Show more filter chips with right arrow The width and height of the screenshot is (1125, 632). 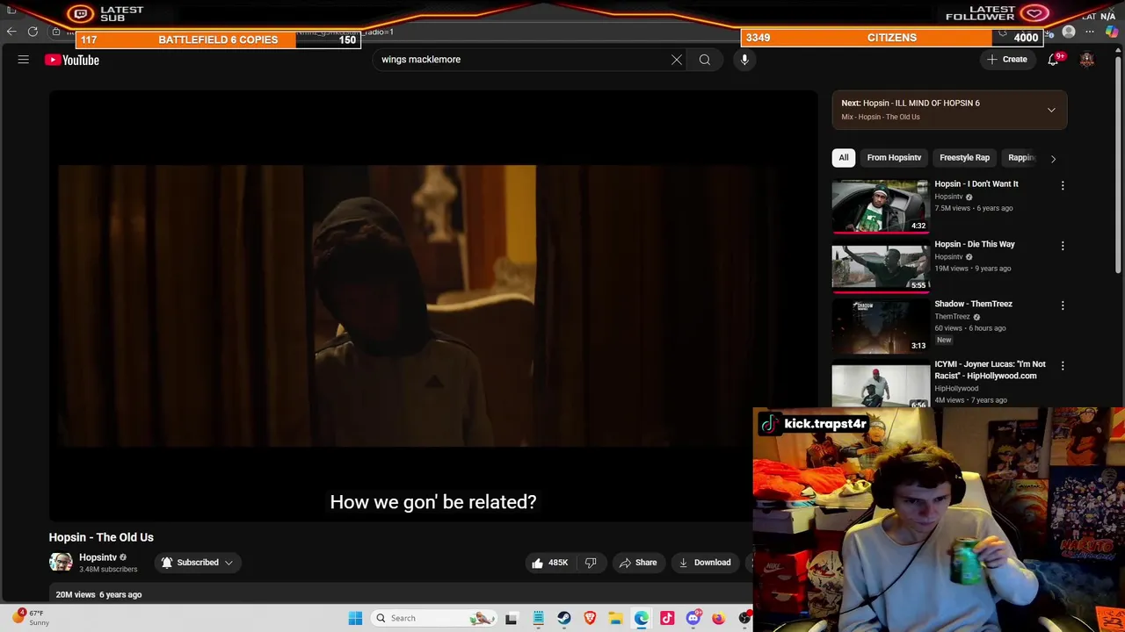[x=1053, y=158]
